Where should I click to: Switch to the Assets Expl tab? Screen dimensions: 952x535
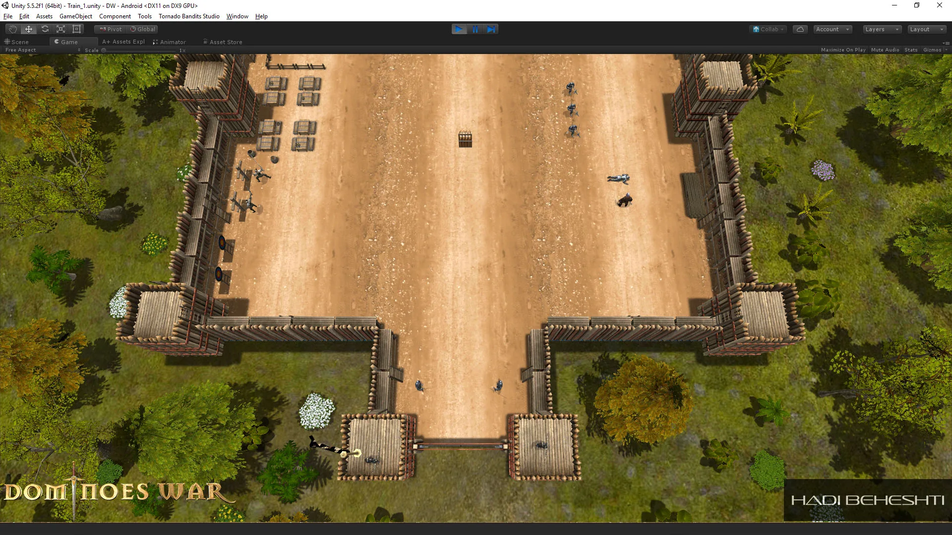(123, 42)
